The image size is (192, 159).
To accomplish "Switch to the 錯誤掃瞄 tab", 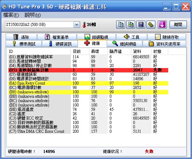I will [x=125, y=43].
